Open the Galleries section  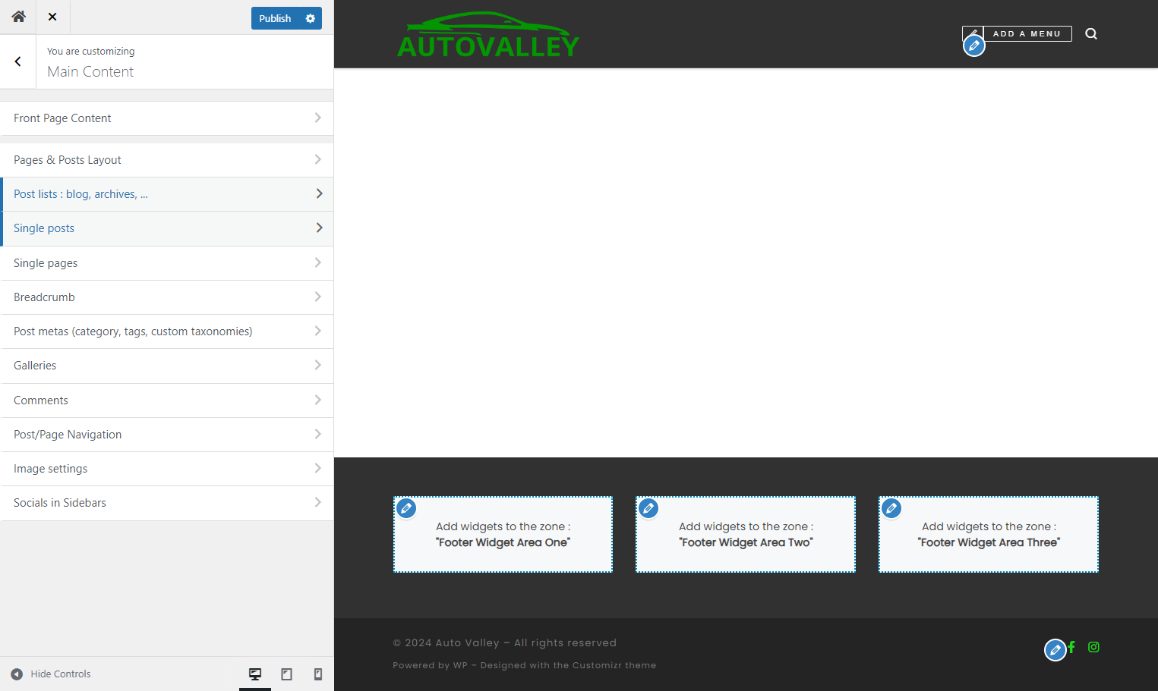tap(167, 366)
